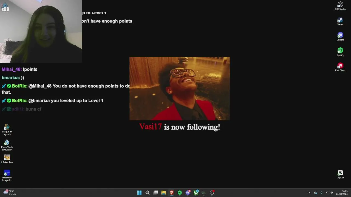
Task: Click the Weeknd follow alert image
Action: [x=180, y=88]
